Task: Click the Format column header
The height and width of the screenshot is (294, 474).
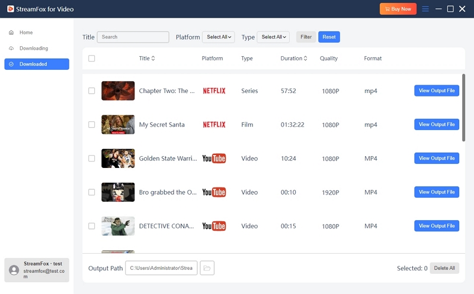Action: tap(373, 58)
